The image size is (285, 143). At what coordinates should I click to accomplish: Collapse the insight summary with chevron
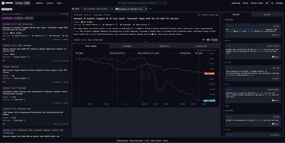[x=146, y=42]
